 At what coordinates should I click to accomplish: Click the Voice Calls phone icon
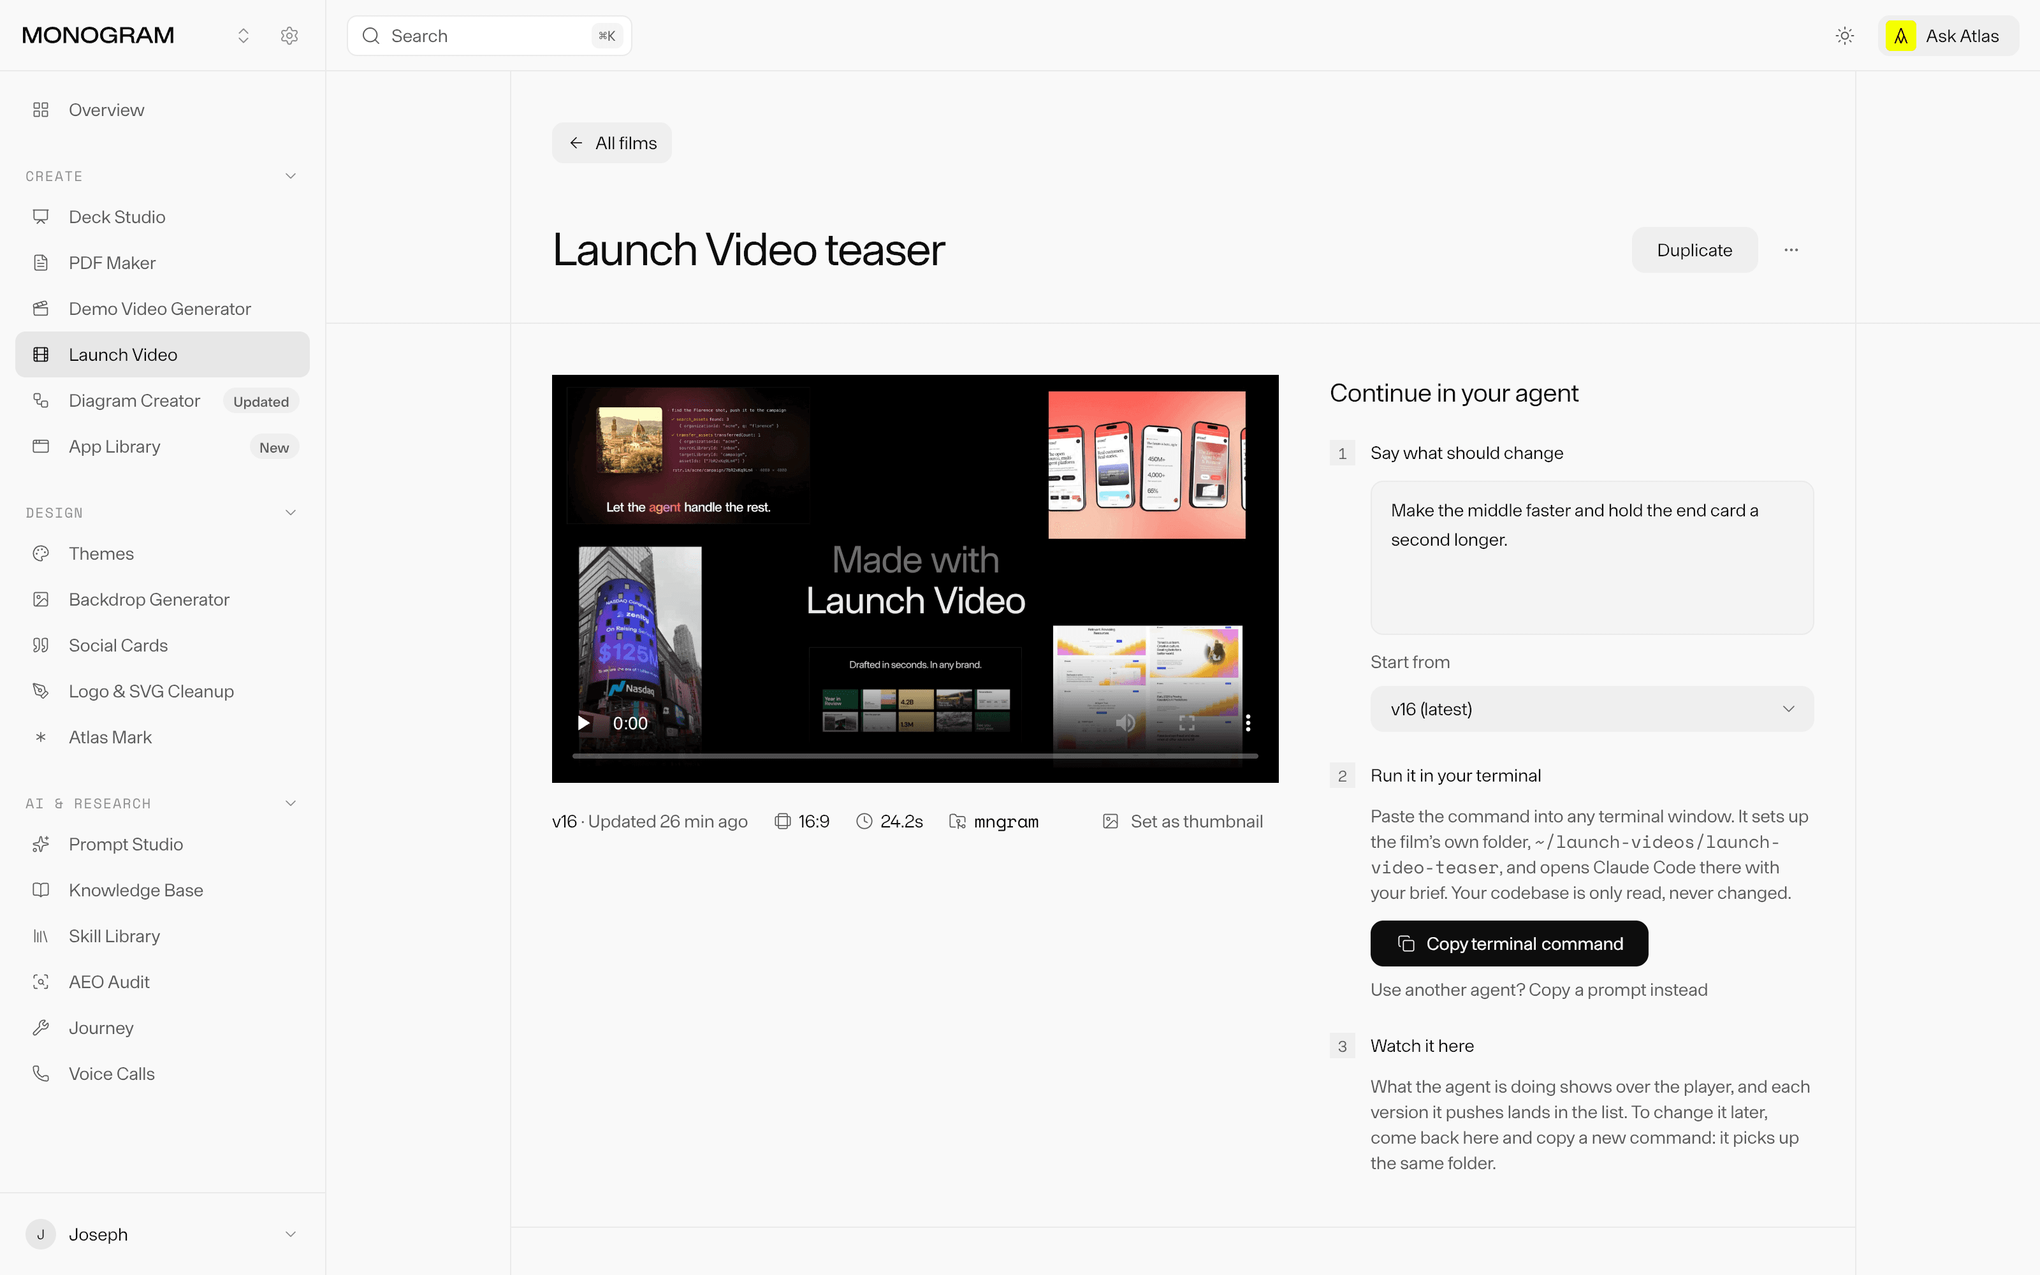(40, 1074)
